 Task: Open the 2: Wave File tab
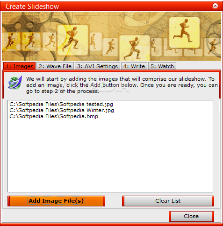(55, 66)
